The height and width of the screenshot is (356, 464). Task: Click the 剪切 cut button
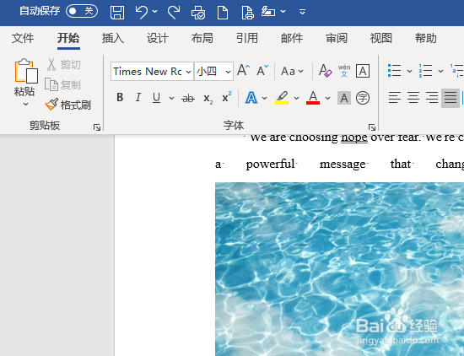click(63, 64)
